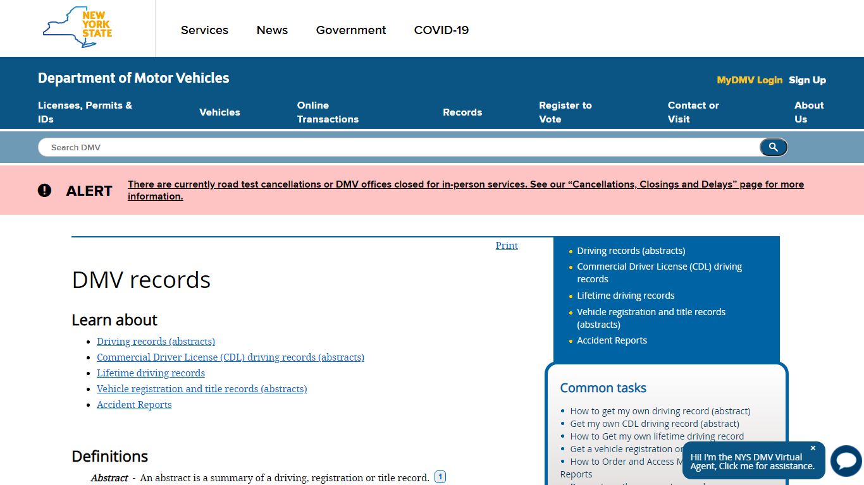Click the Learn about heading
The width and height of the screenshot is (864, 485).
(114, 320)
